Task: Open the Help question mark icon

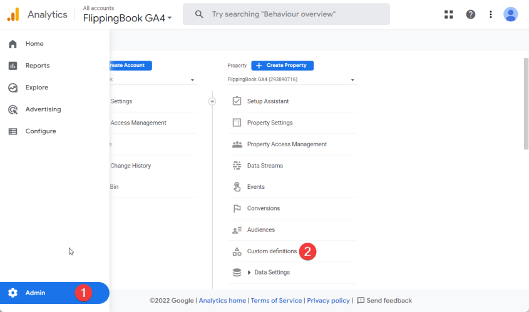Action: click(470, 14)
